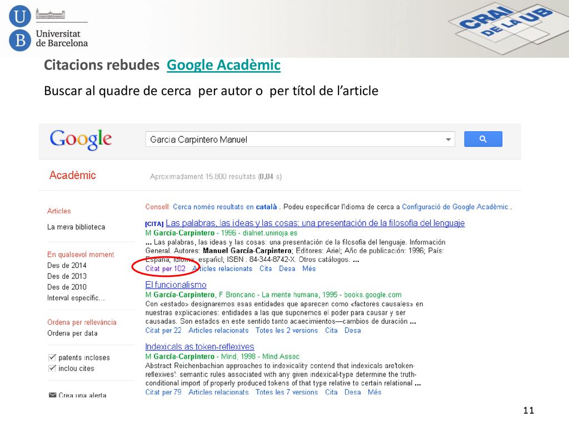
Task: Click Cerca només resultats en català
Action: [x=225, y=207]
